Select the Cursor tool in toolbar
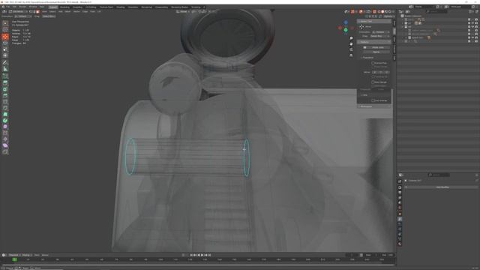 [x=5, y=30]
